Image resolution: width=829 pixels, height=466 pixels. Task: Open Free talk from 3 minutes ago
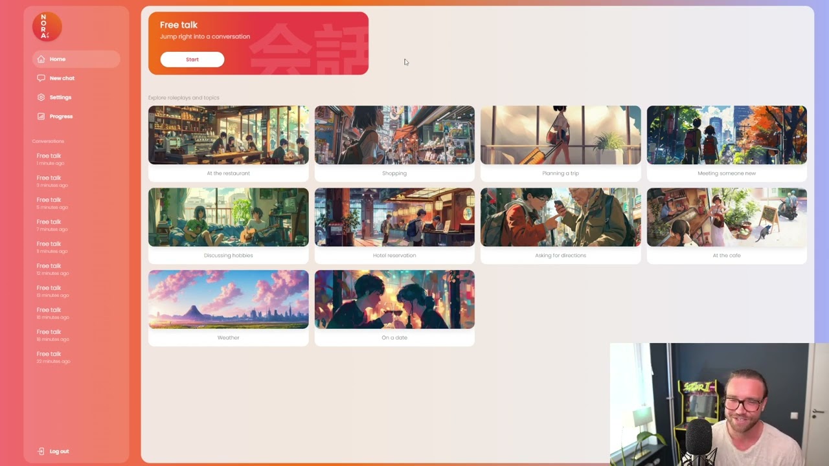click(x=52, y=181)
